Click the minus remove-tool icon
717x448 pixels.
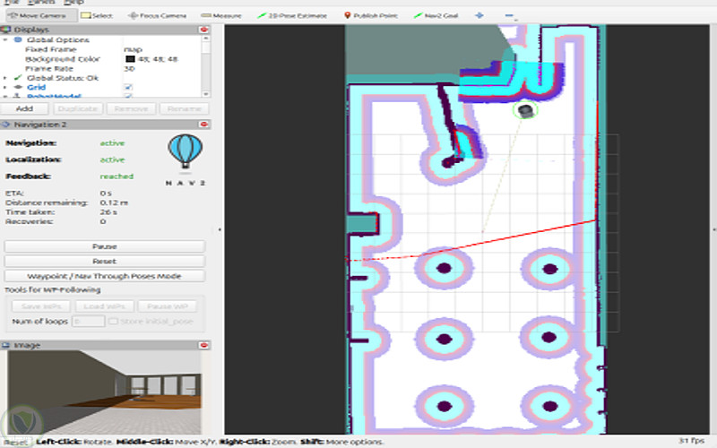tap(510, 15)
